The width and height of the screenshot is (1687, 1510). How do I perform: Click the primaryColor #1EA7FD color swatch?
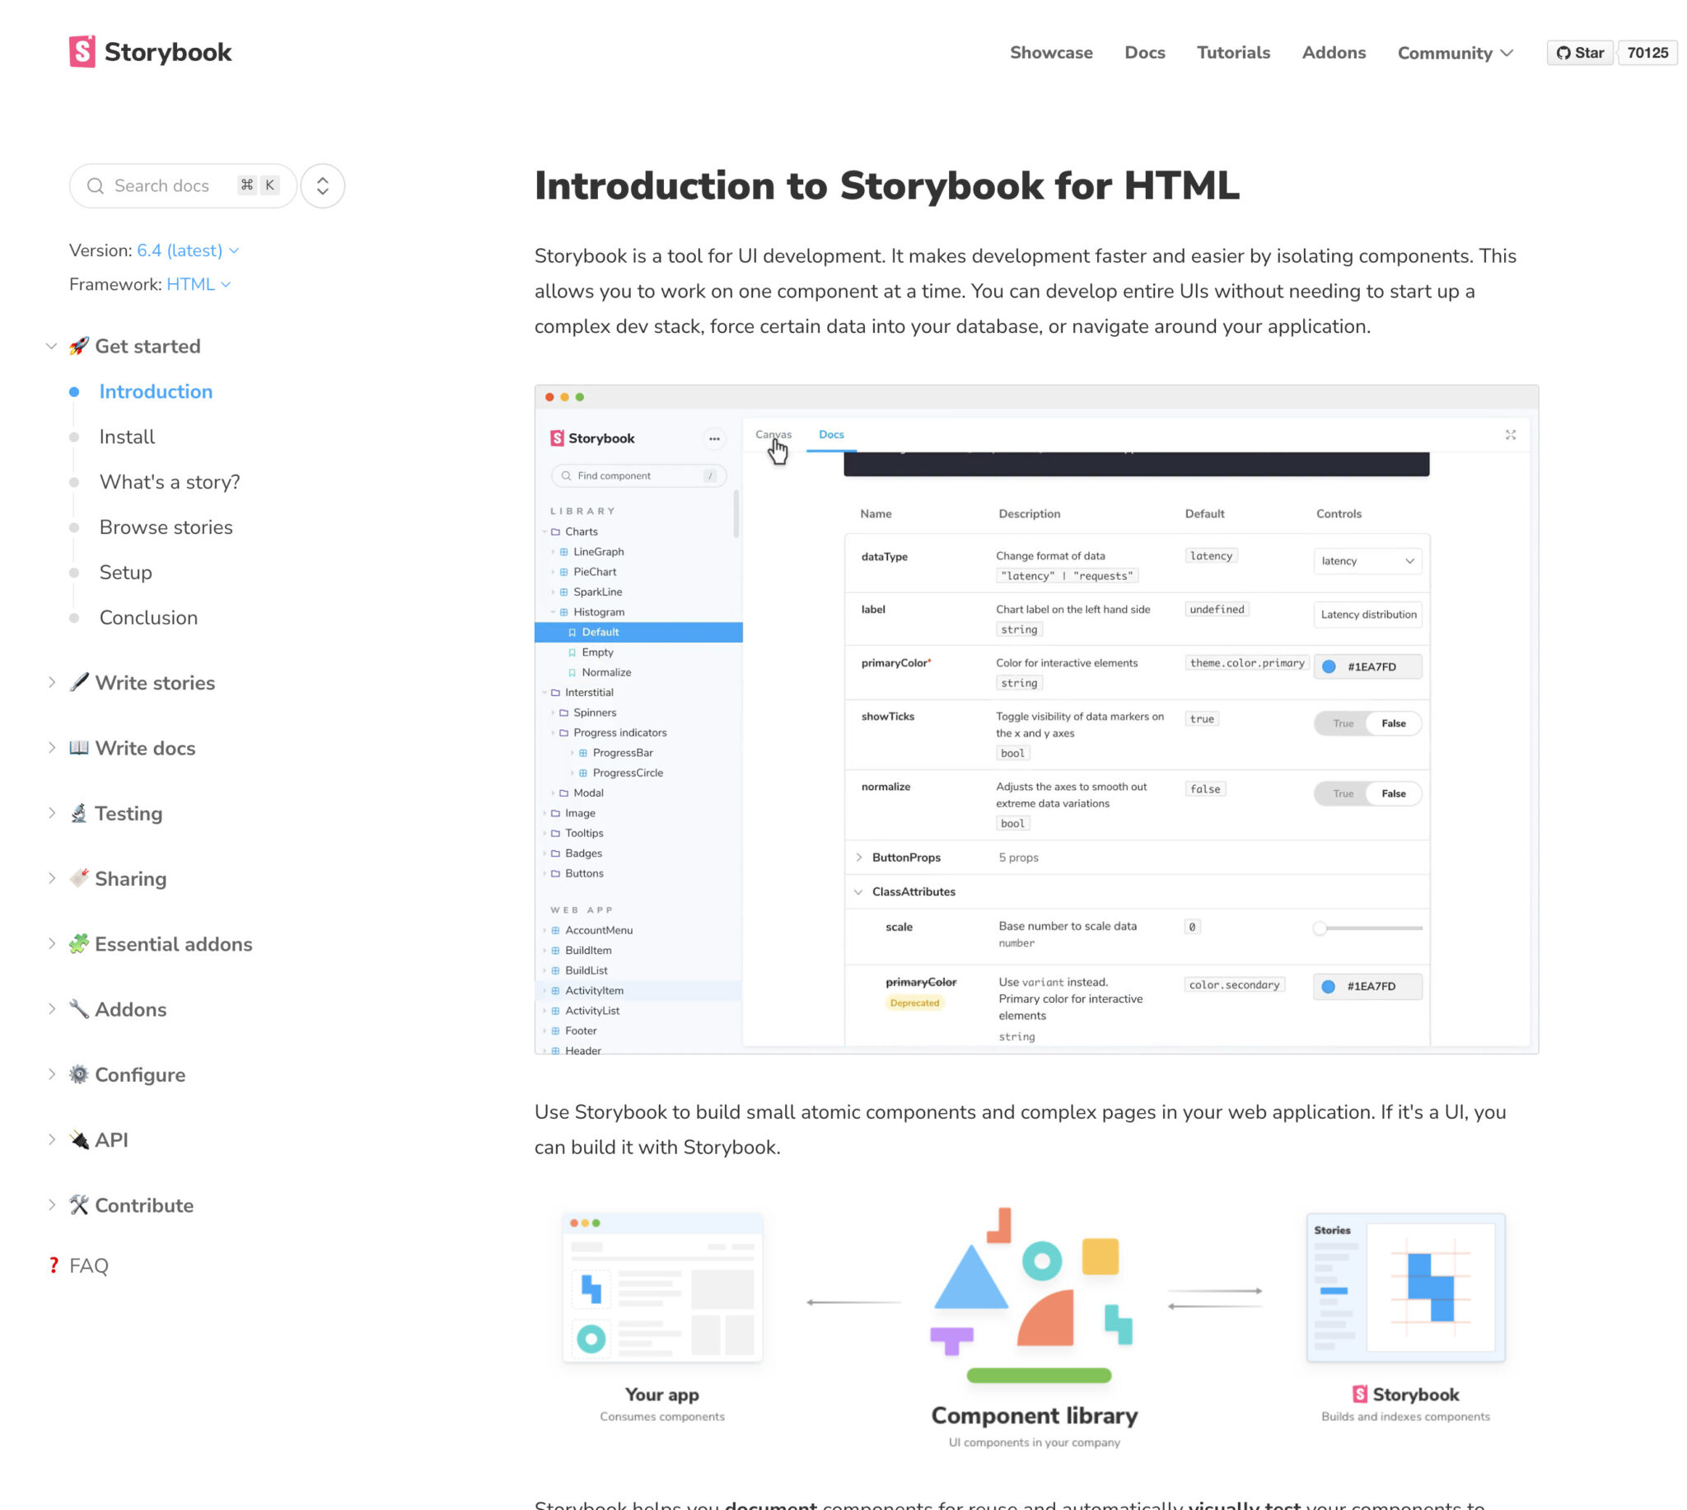(x=1330, y=666)
